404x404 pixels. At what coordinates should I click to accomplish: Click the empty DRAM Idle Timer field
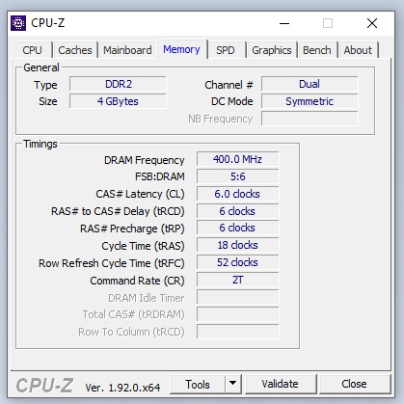(x=237, y=297)
